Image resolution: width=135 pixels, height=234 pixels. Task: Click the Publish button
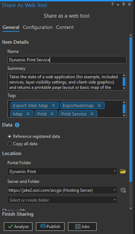point(50,227)
